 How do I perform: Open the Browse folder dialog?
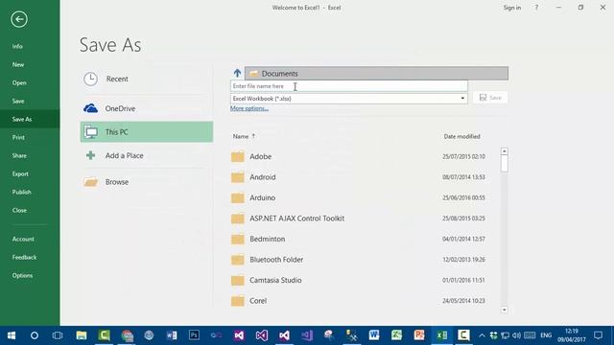point(147,182)
